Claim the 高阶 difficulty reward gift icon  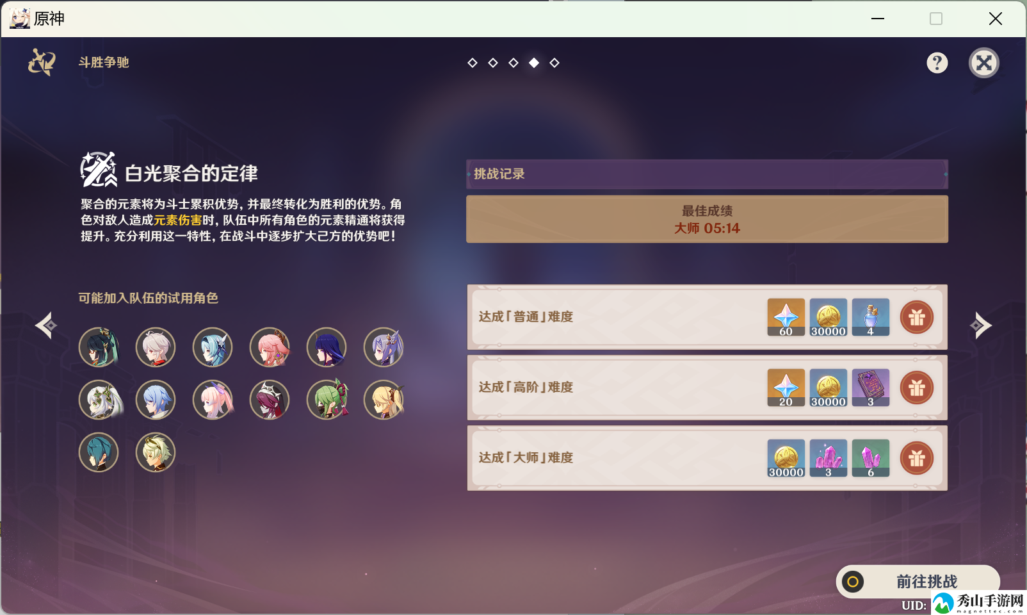coord(917,388)
